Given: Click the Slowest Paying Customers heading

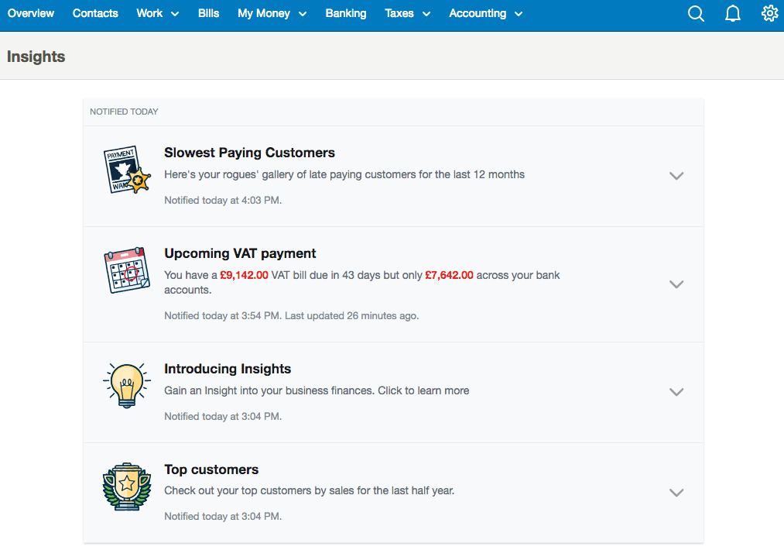Looking at the screenshot, I should (249, 153).
